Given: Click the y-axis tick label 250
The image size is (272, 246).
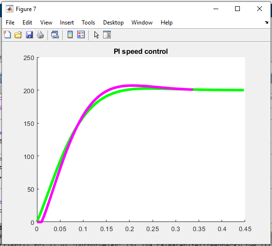Looking at the screenshot, I should (29, 58).
